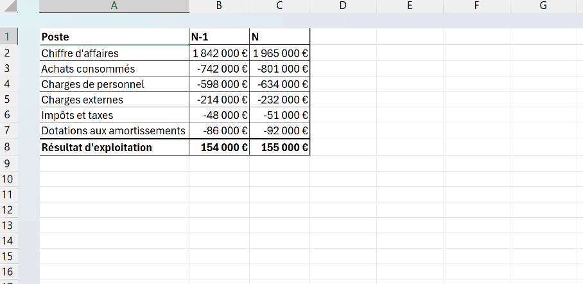Select row 8 header
The image size is (583, 284).
[x=8, y=147]
